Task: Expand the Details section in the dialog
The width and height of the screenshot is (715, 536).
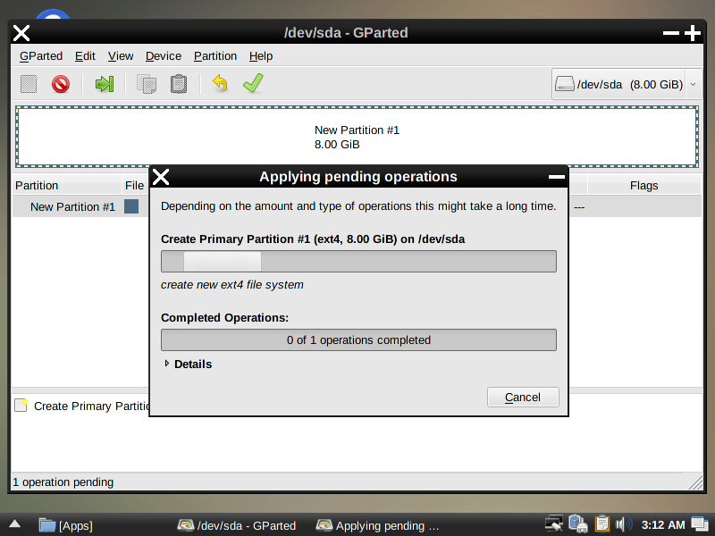Action: click(x=188, y=364)
